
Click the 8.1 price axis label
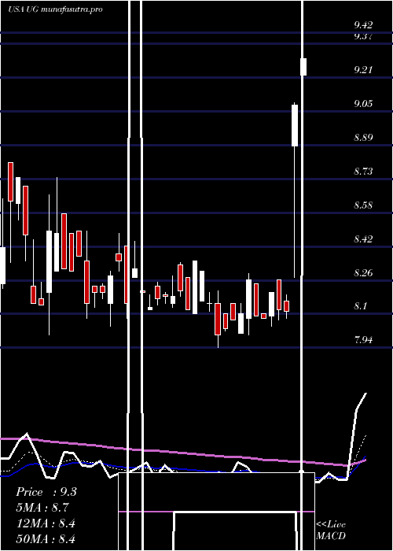tap(360, 306)
